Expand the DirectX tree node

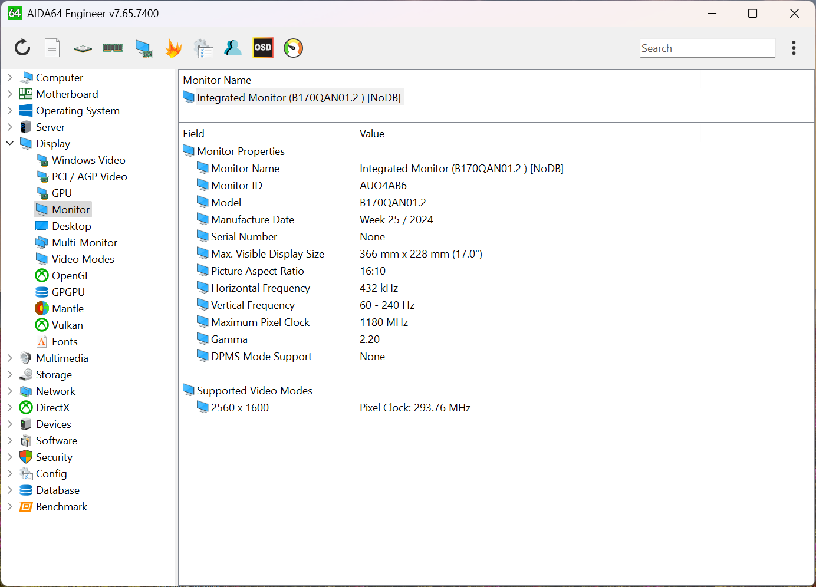click(x=9, y=407)
